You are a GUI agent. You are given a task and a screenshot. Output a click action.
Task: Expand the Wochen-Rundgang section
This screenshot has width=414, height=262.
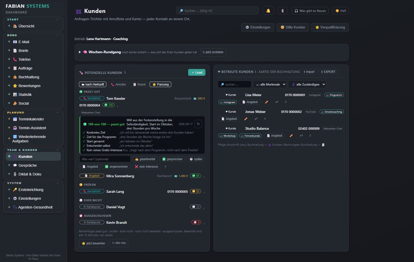click(x=80, y=52)
